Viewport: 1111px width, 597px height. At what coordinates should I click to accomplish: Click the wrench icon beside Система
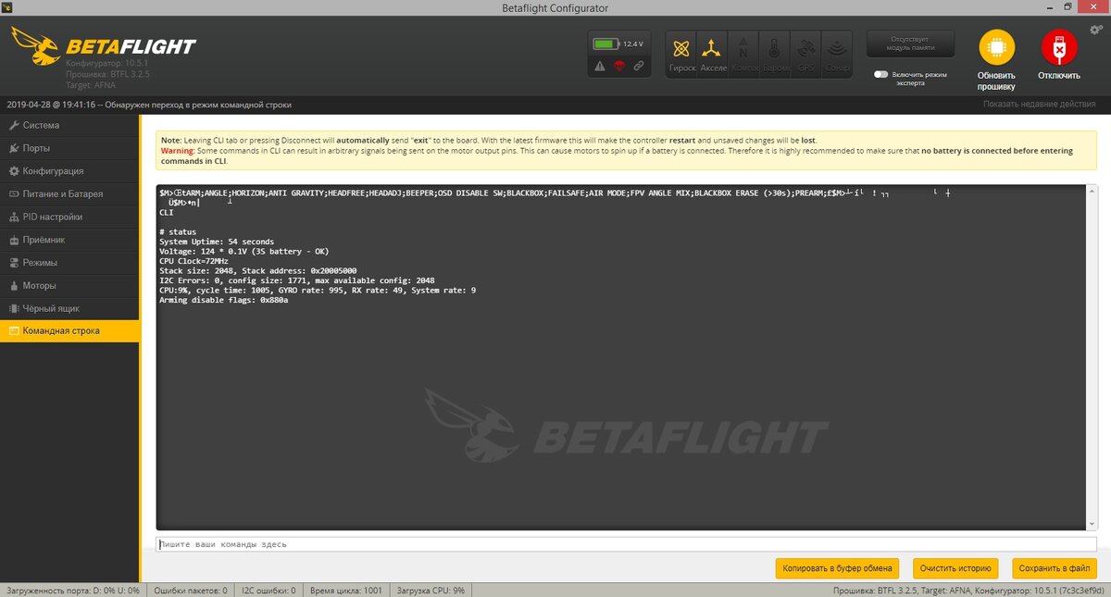(x=14, y=125)
